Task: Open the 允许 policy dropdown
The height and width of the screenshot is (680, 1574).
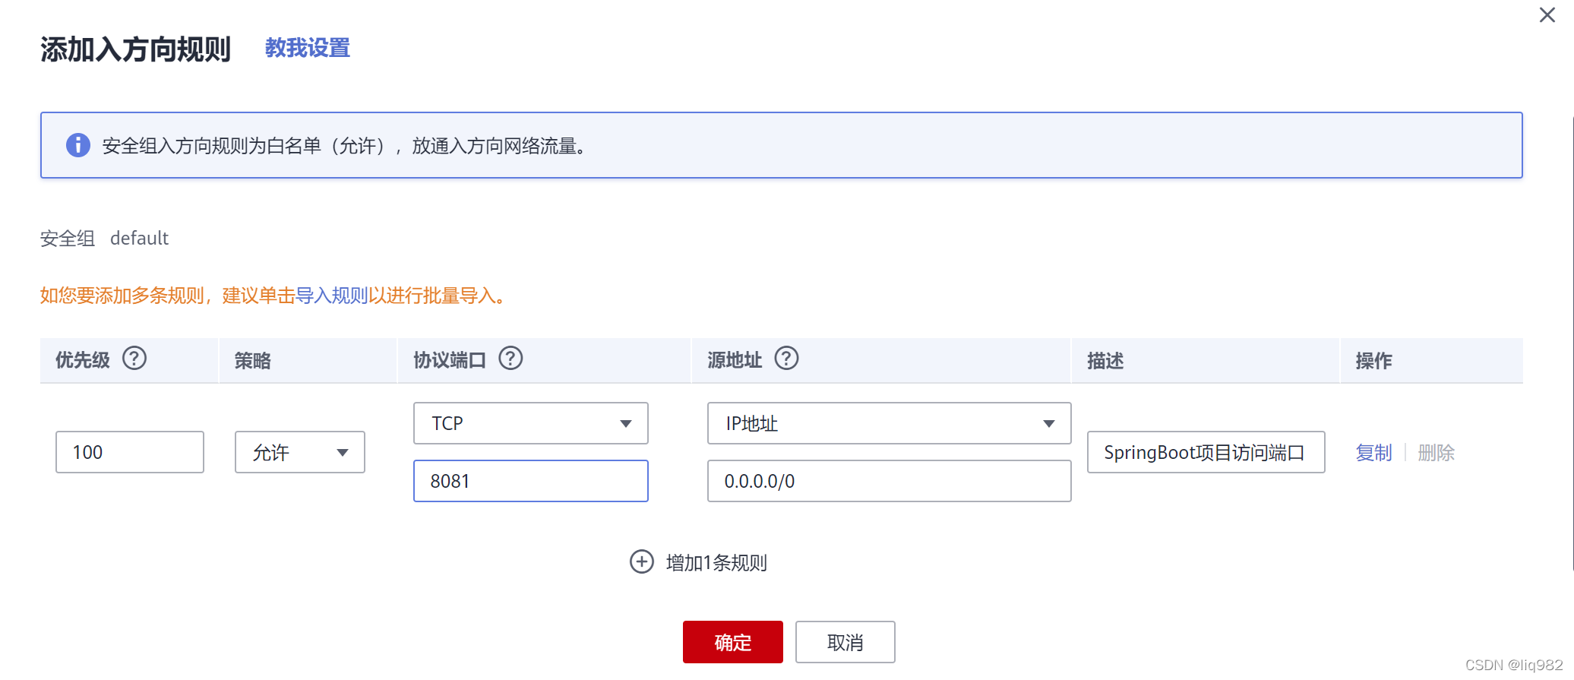Action: coord(300,452)
